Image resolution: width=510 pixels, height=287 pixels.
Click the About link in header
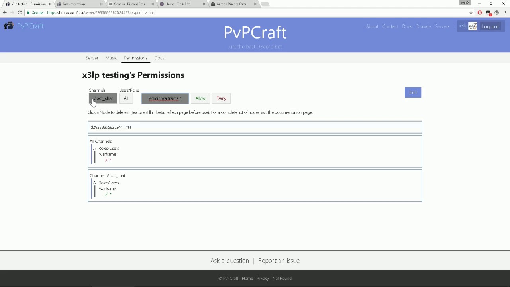(x=372, y=26)
